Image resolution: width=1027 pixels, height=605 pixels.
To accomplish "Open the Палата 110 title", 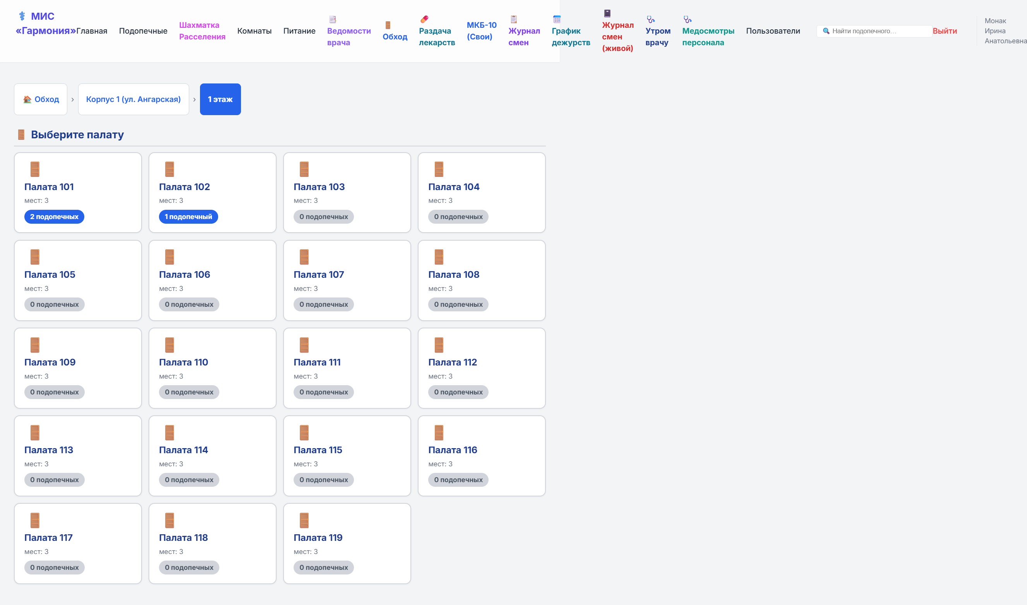I will point(183,362).
